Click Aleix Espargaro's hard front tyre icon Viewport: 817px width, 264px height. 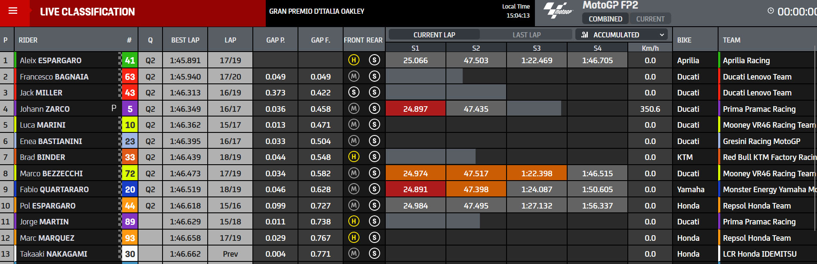(353, 60)
